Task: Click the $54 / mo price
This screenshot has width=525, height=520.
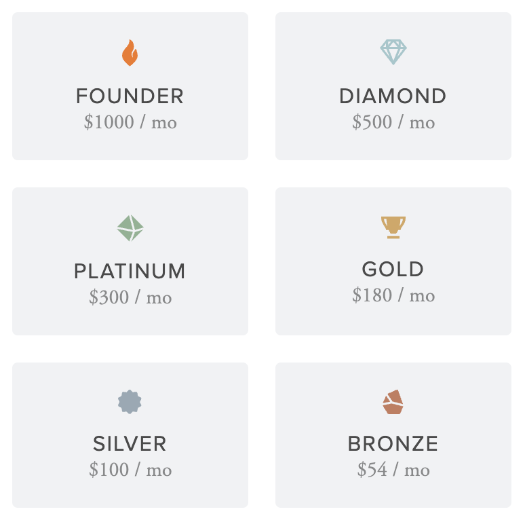Action: tap(393, 469)
